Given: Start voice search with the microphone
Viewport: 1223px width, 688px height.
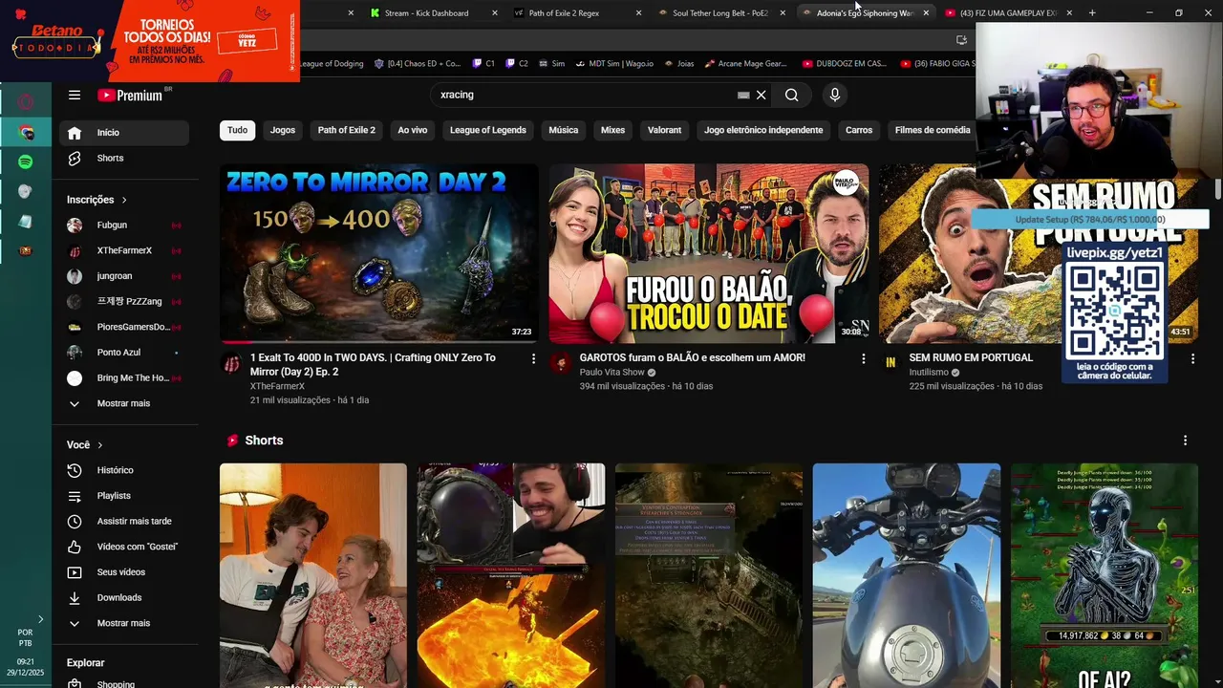Looking at the screenshot, I should point(835,95).
